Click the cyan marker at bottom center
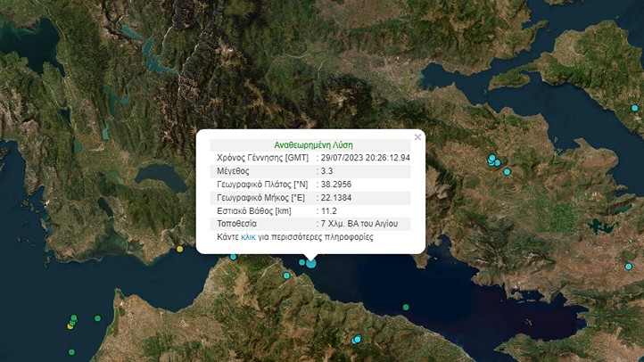Viewport: 644px width, 362px height. tap(357, 339)
